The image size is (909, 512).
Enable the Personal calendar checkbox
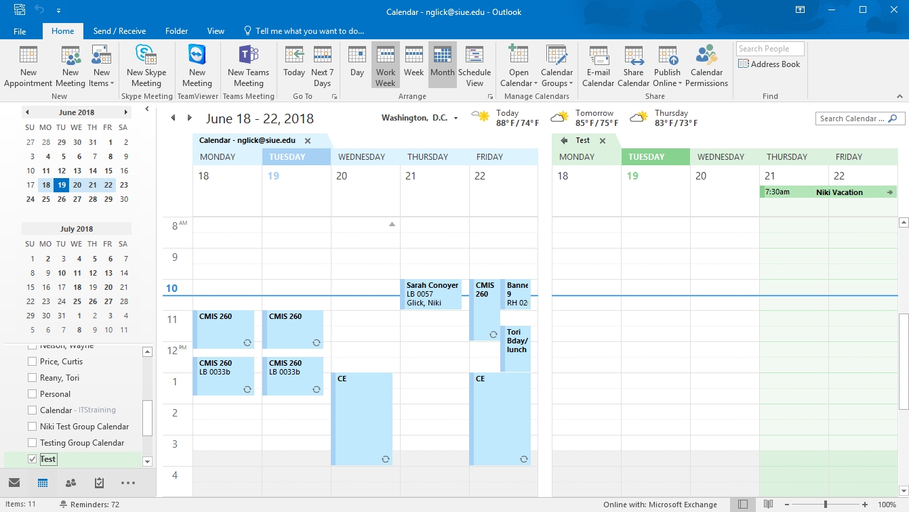coord(32,394)
